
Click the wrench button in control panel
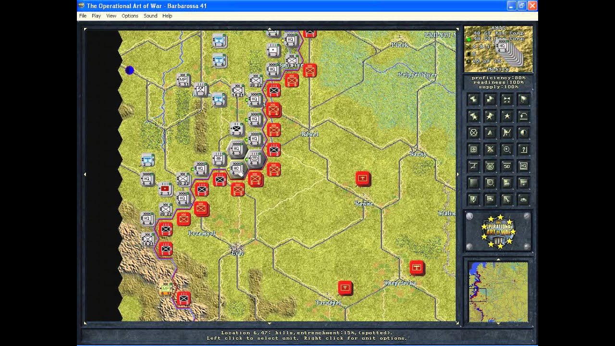(x=507, y=199)
